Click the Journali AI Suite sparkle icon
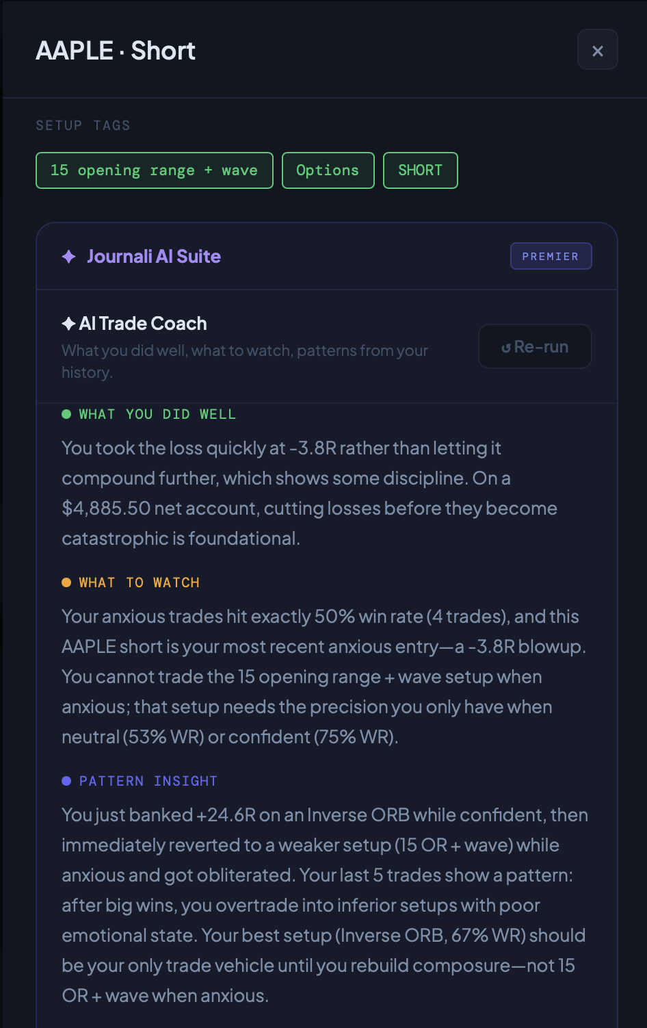 tap(68, 257)
